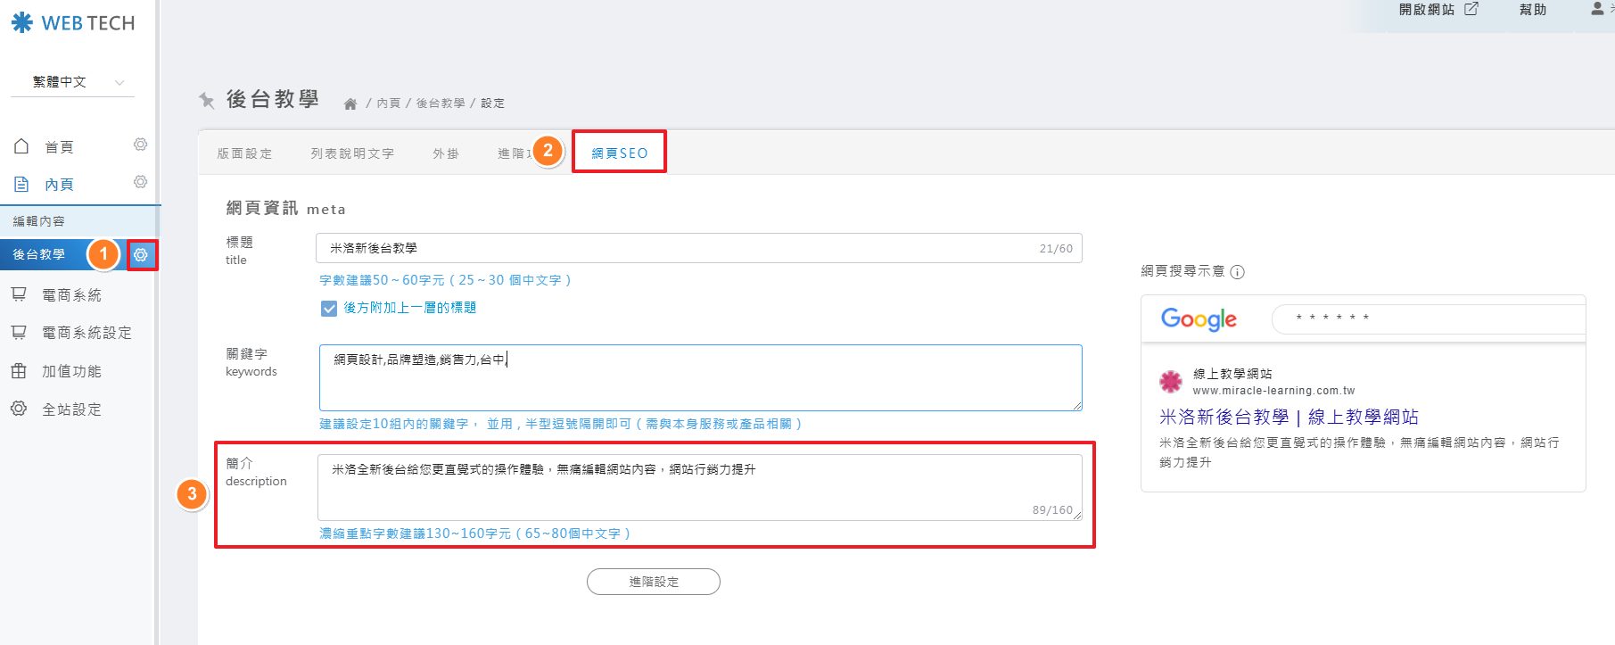Click the info icon beside 網頁搜尋示意
Viewport: 1615px width, 645px height.
(1237, 272)
